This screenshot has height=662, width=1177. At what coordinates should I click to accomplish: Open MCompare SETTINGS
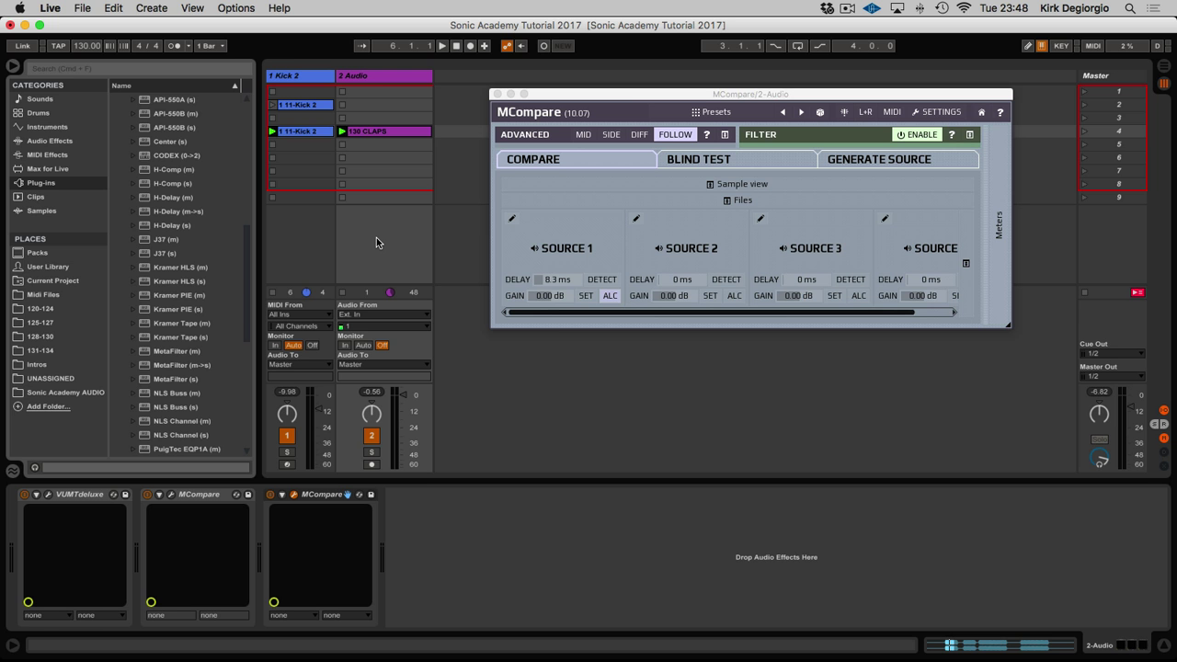pyautogui.click(x=936, y=112)
